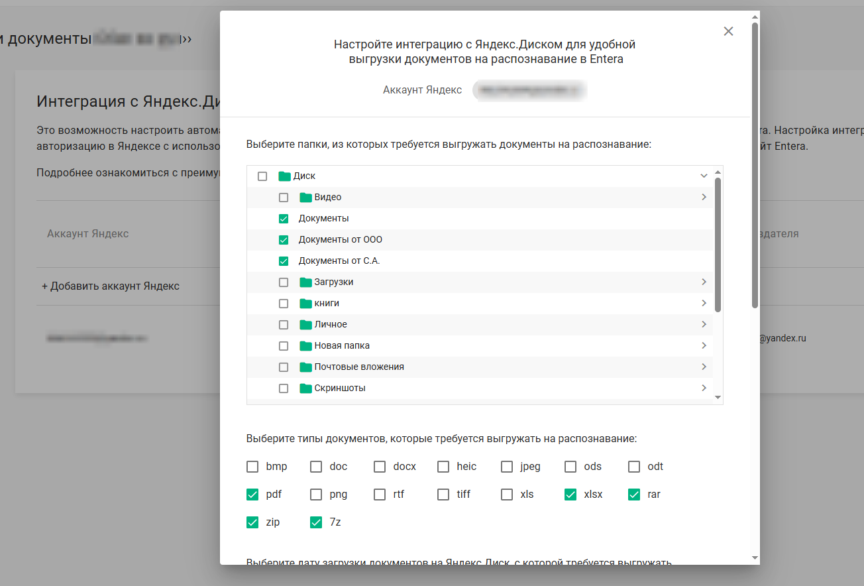Image resolution: width=864 pixels, height=586 pixels.
Task: Click the blurred Yandex account email in dialog
Action: pyautogui.click(x=530, y=90)
